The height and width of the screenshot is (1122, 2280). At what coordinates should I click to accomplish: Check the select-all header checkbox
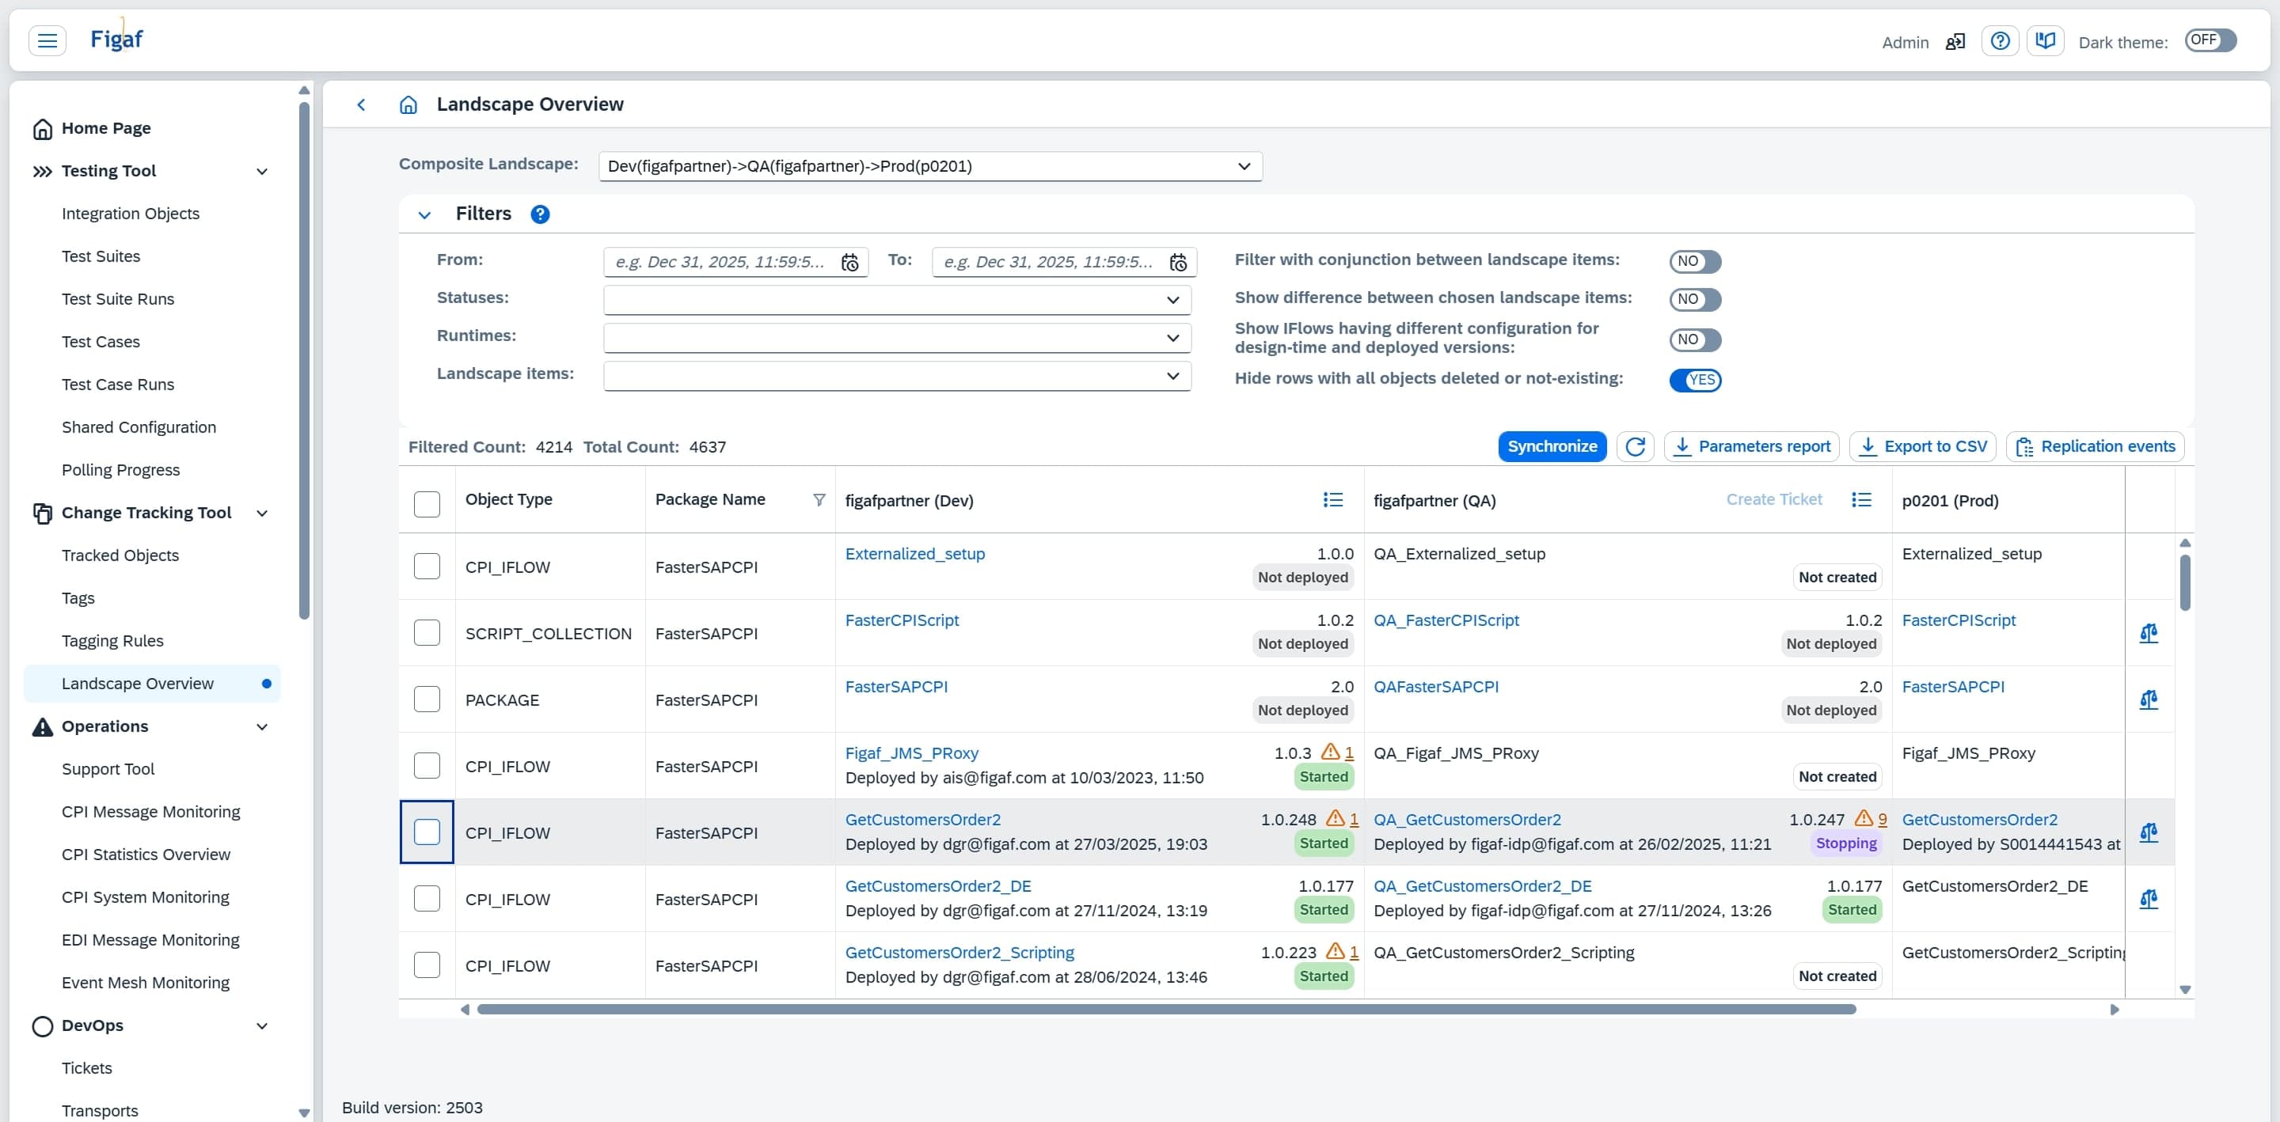[427, 503]
